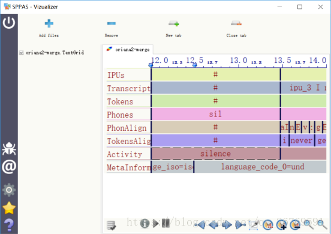Click ruler marker near 12.5
The width and height of the screenshot is (331, 234).
click(x=195, y=65)
